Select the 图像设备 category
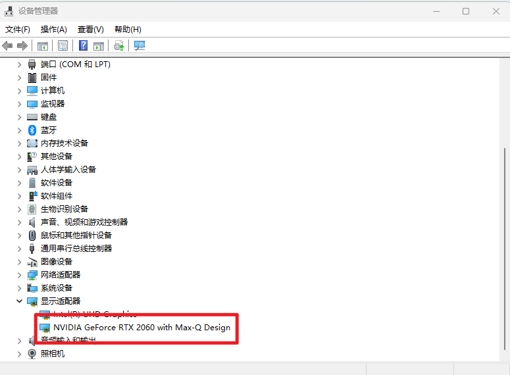The height and width of the screenshot is (375, 510). (x=57, y=262)
